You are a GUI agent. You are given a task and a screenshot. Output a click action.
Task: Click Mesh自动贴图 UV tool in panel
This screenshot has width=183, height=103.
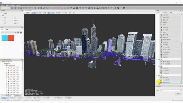(x=170, y=64)
